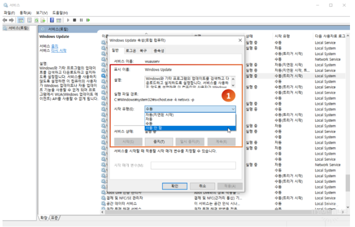
Task: Click the Restart Service toolbar icon
Action: pos(88,20)
